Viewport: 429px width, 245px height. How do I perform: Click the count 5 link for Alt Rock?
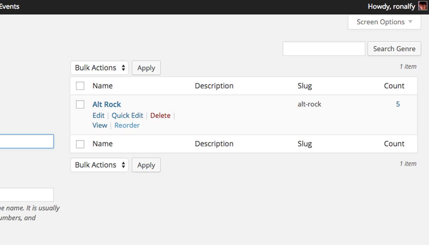click(x=398, y=104)
